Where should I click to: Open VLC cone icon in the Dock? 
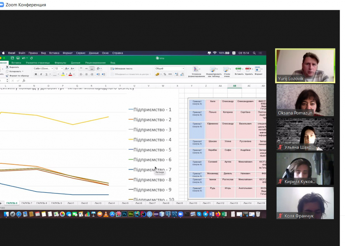click(106, 214)
